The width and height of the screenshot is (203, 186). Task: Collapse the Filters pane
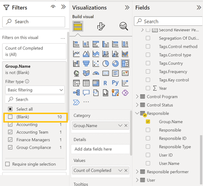click(63, 7)
